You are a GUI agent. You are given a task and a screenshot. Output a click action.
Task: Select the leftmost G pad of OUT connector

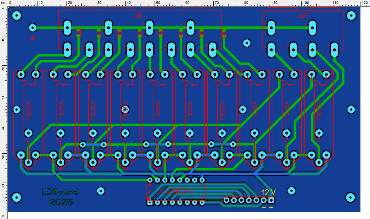[x=271, y=28]
